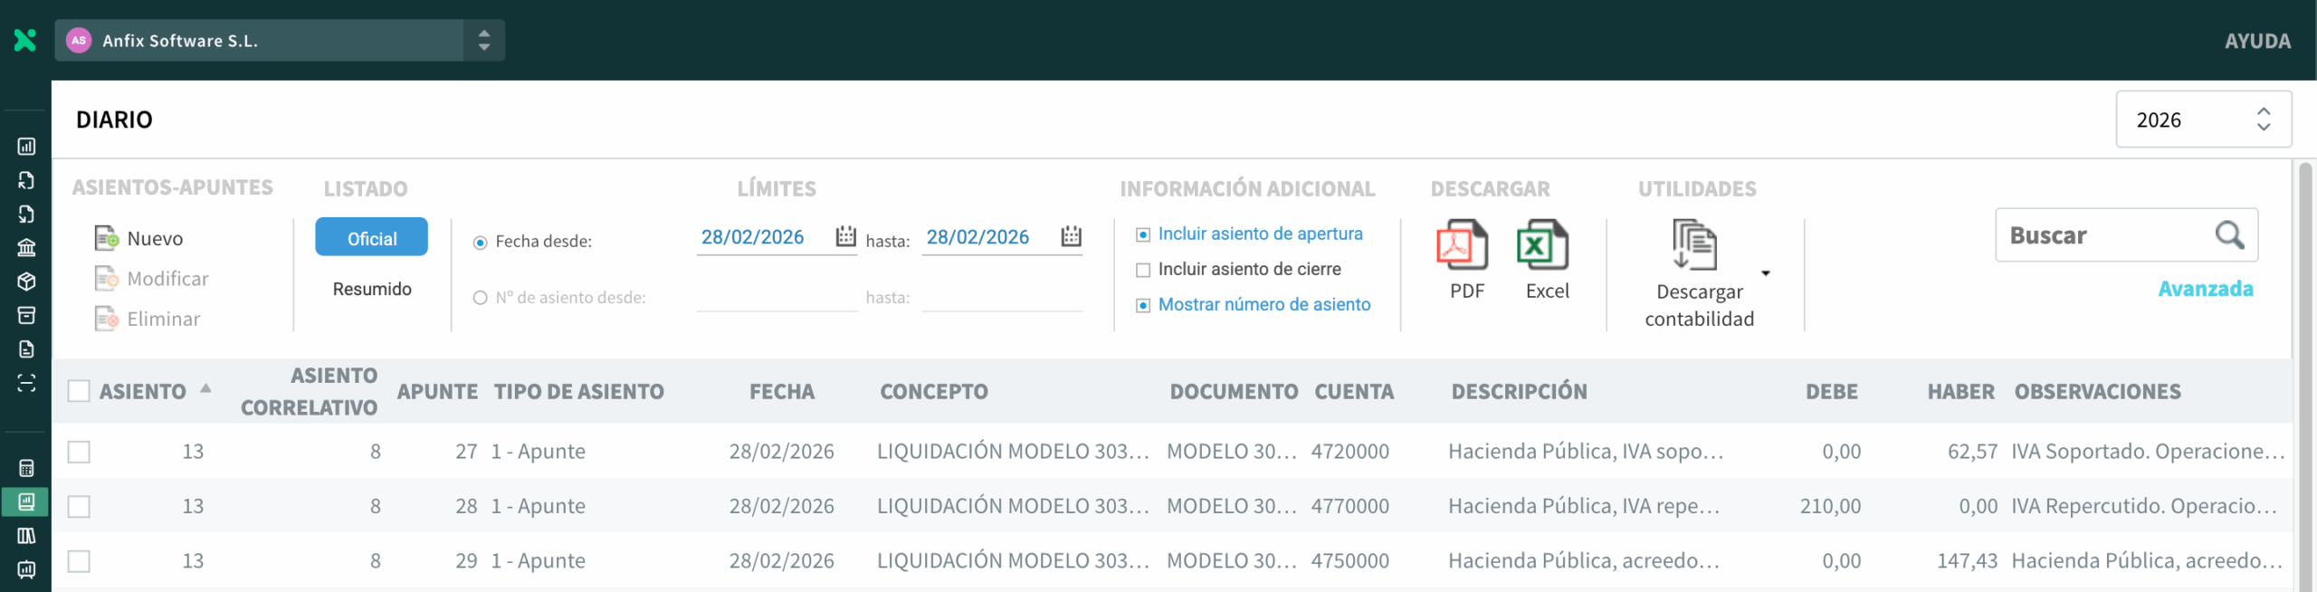Create a Nuevo asiento
The width and height of the screenshot is (2317, 592).
coord(139,239)
